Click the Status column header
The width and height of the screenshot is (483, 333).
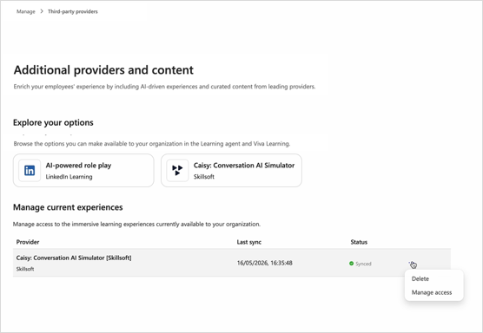[359, 242]
